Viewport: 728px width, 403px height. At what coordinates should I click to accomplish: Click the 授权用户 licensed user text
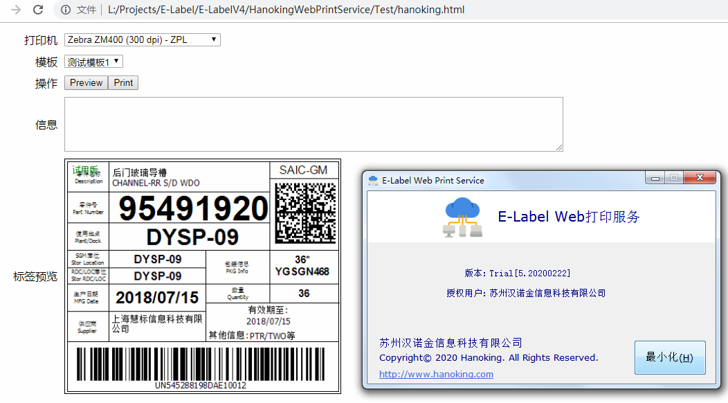[x=526, y=294]
